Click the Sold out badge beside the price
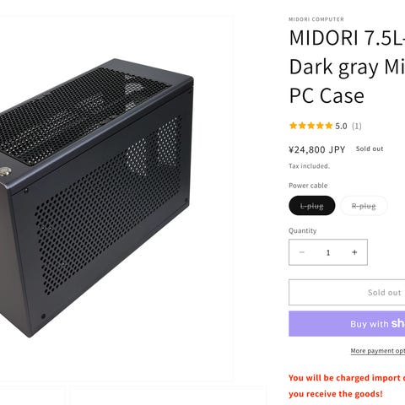405x405 pixels. [x=370, y=148]
